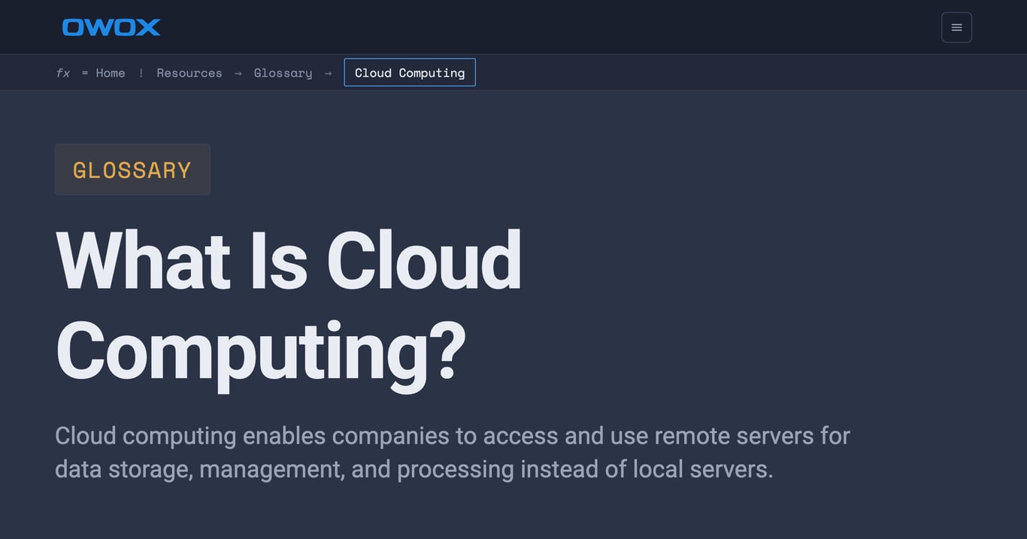Open the hamburger menu icon
The height and width of the screenshot is (539, 1027).
956,27
